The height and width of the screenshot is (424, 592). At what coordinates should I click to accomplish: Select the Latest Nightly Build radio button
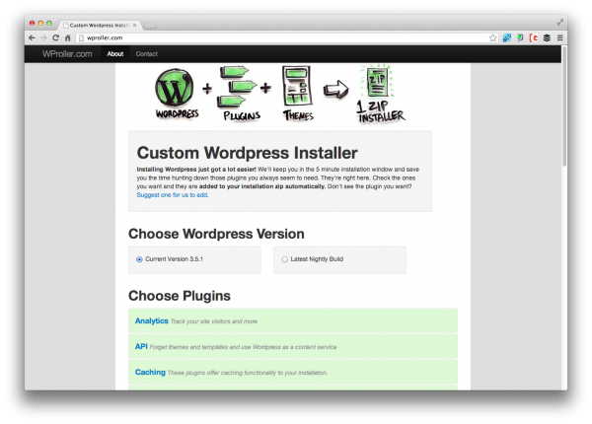pyautogui.click(x=285, y=259)
